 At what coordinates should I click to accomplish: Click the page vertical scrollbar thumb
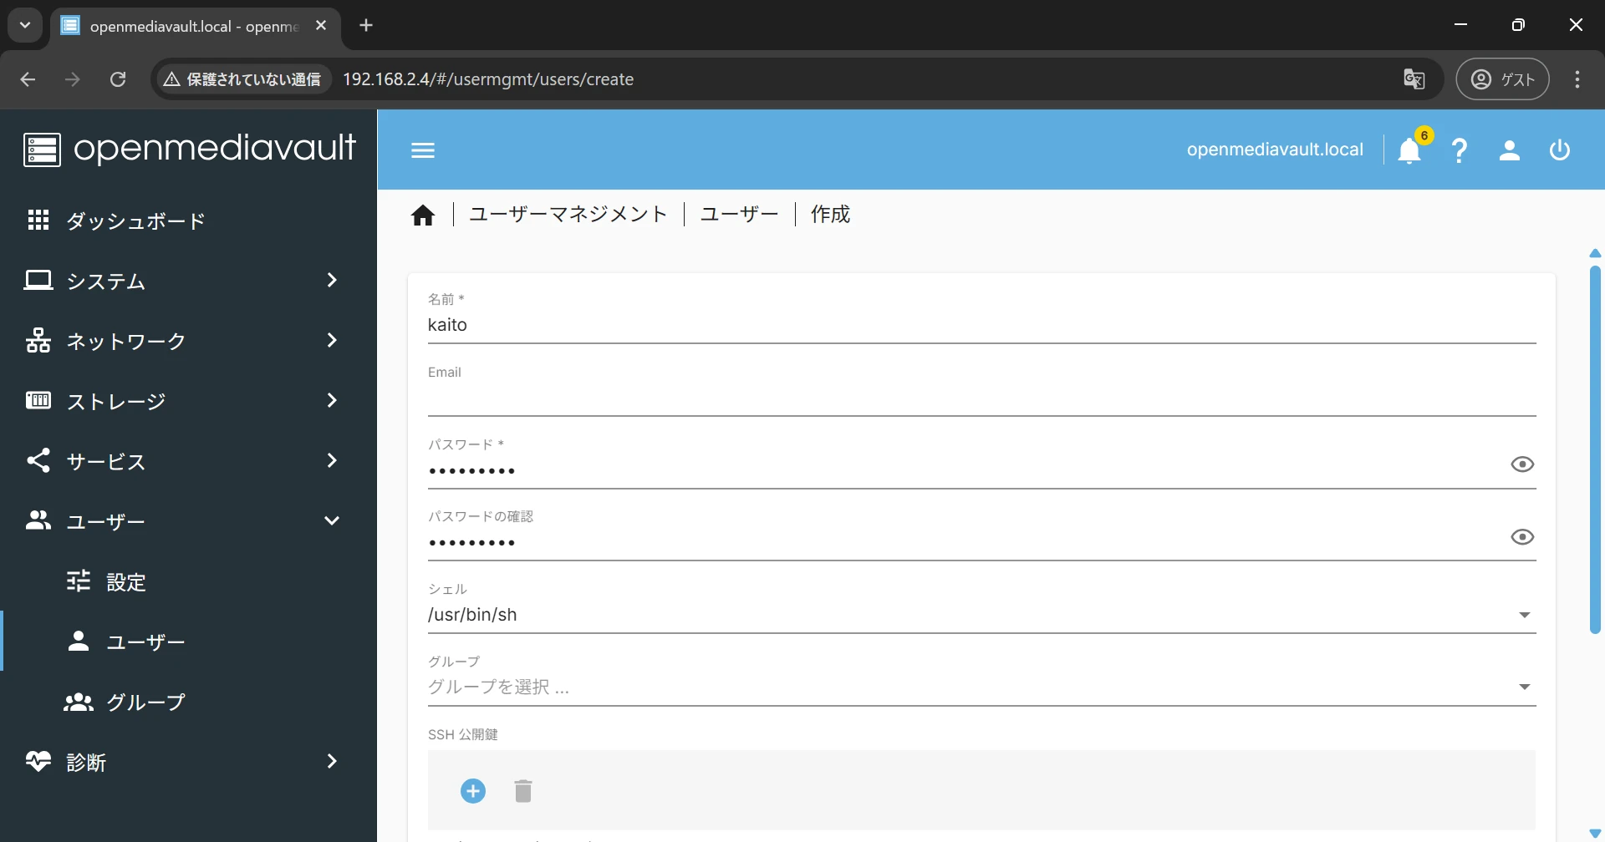1595,449
